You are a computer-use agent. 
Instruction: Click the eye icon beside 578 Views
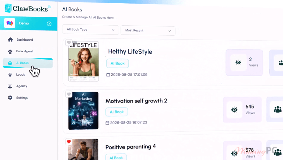(x=234, y=154)
